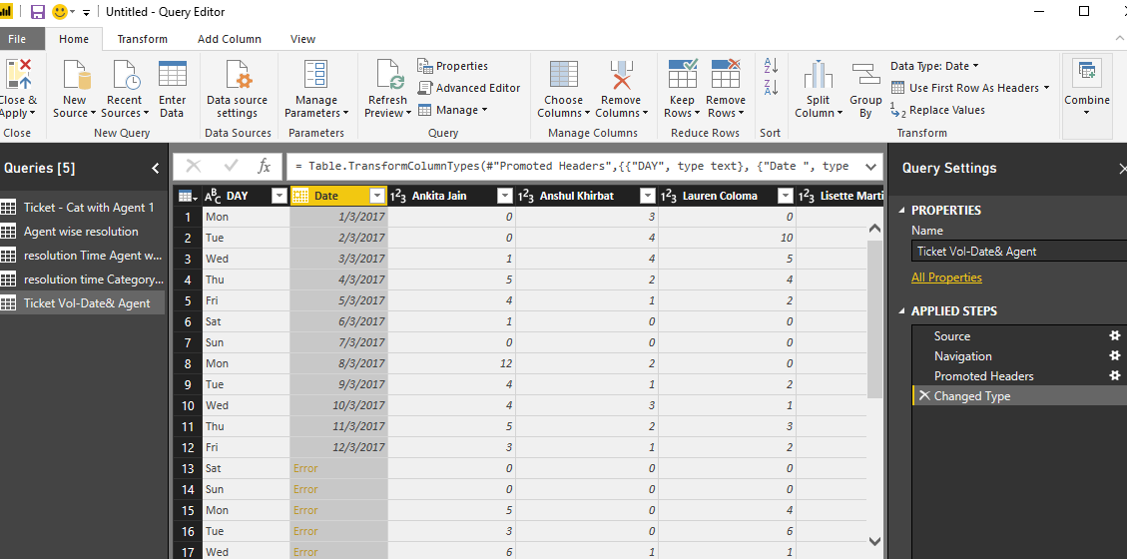
Task: Click the Combine icon
Action: pyautogui.click(x=1086, y=73)
